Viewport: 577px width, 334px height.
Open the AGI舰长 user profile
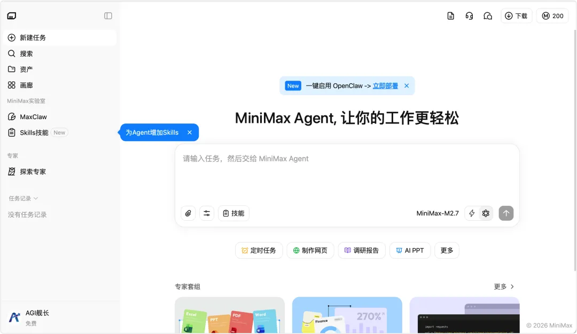[60, 317]
